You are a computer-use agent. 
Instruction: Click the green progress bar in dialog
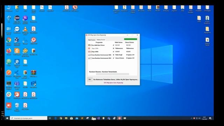click(131, 39)
